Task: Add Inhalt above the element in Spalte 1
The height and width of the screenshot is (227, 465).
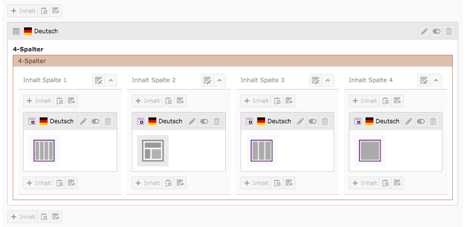Action: 39,101
